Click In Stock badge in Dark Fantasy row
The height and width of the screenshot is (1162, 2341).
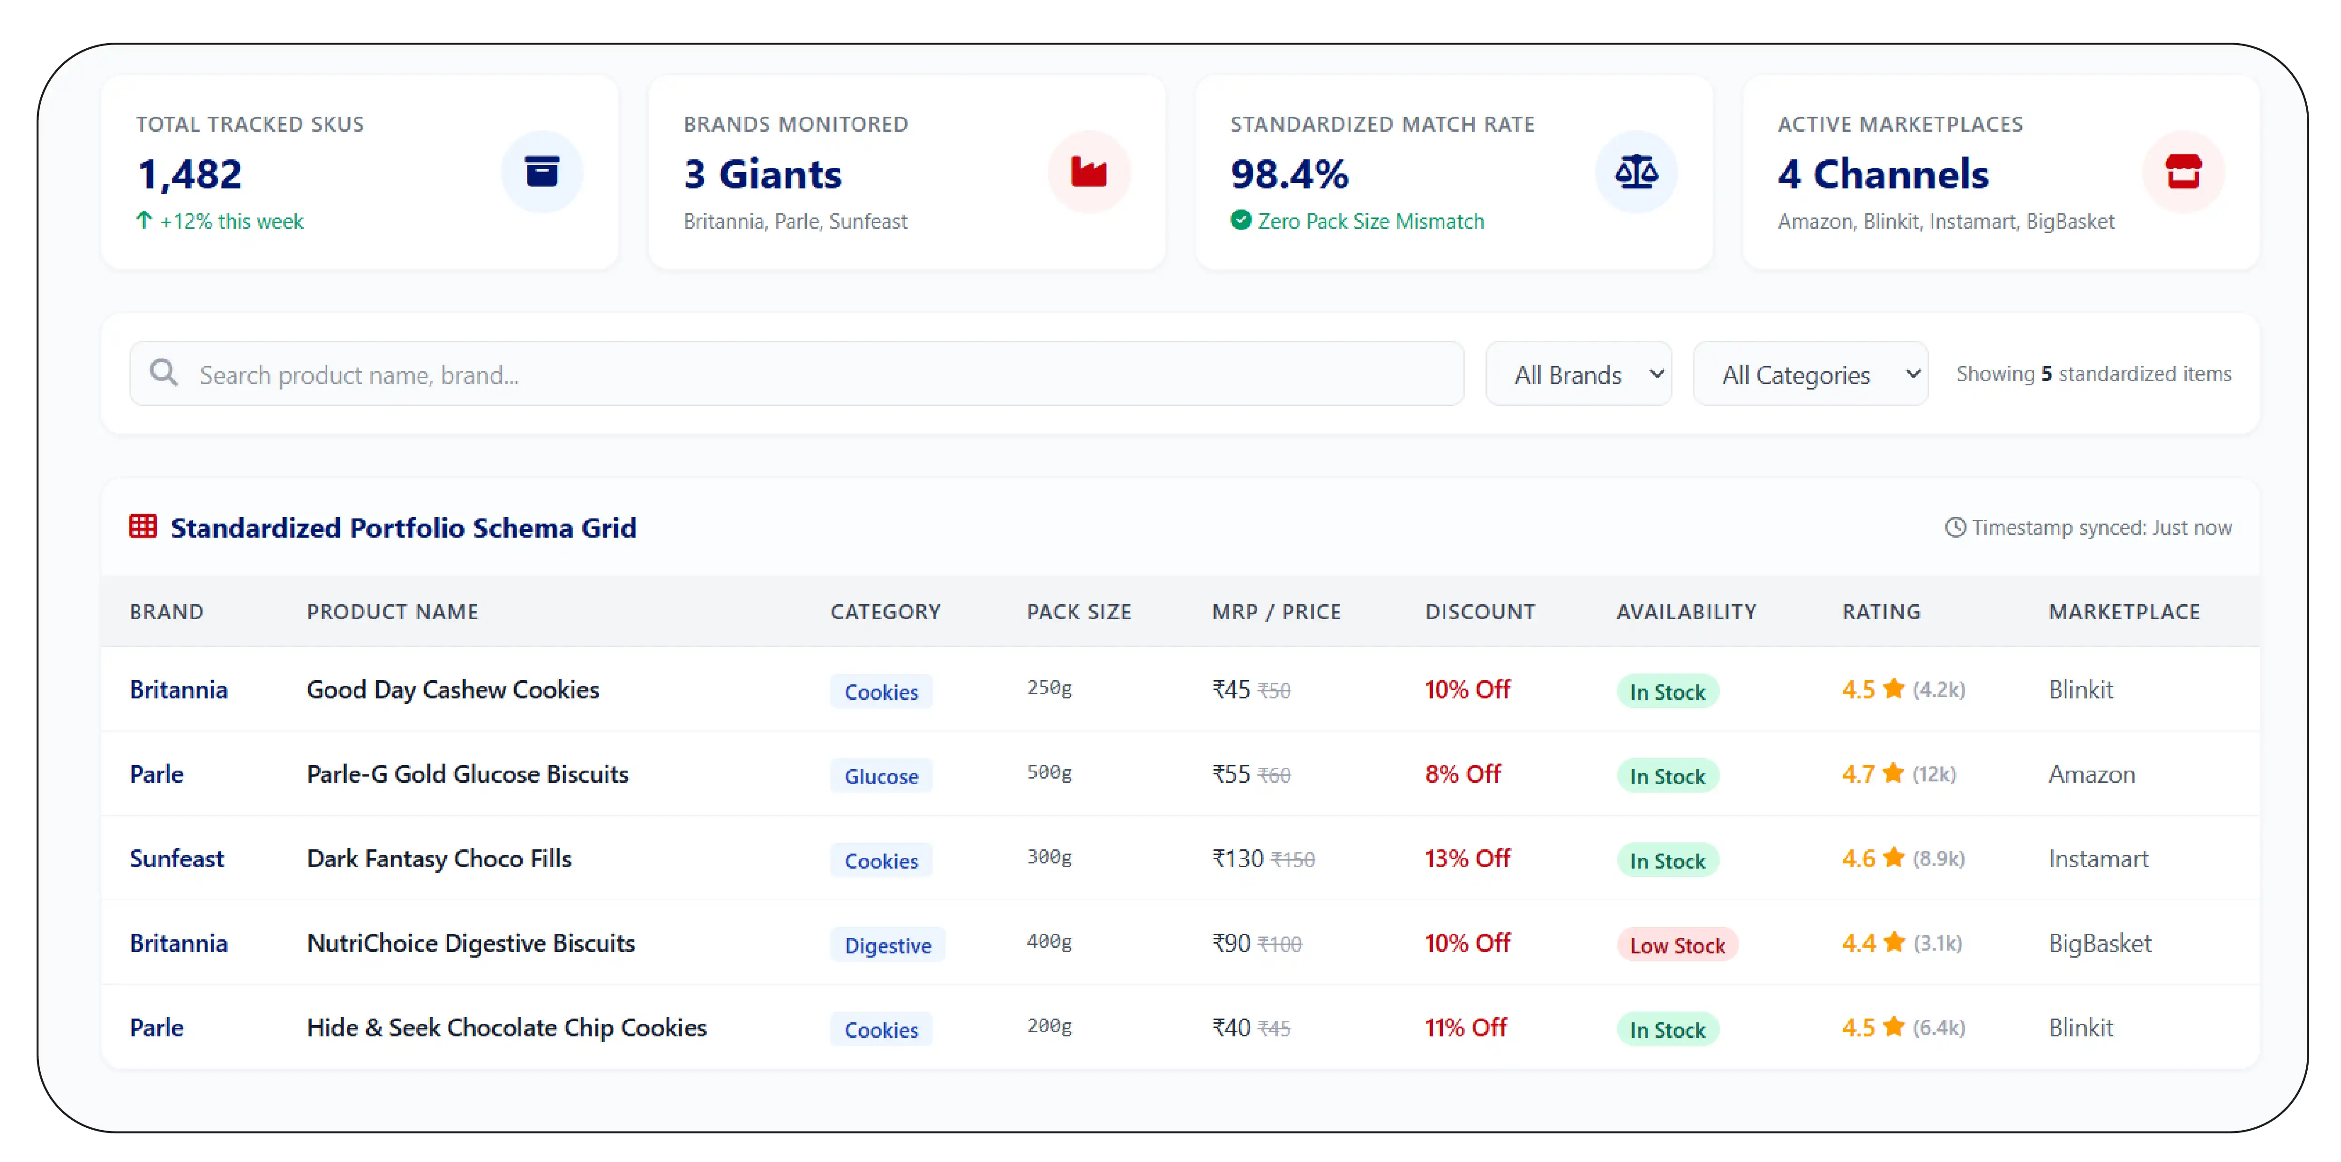pos(1667,861)
